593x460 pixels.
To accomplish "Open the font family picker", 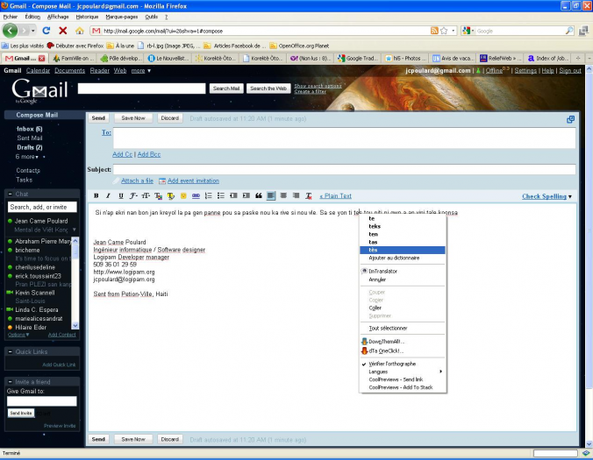I will tap(133, 195).
